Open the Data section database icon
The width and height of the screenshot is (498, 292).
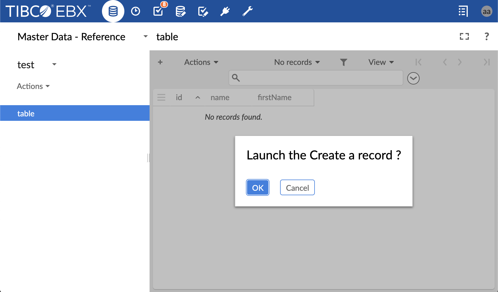pyautogui.click(x=113, y=11)
